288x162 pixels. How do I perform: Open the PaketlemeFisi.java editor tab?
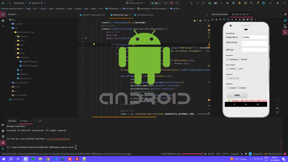(x=144, y=15)
